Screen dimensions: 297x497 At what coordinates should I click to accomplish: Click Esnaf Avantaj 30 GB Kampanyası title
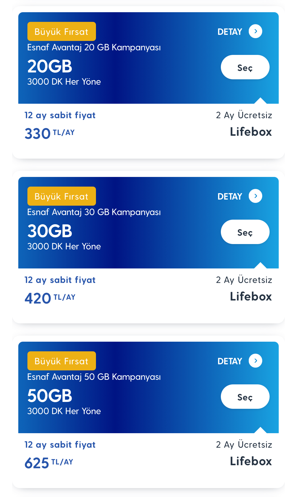point(94,212)
